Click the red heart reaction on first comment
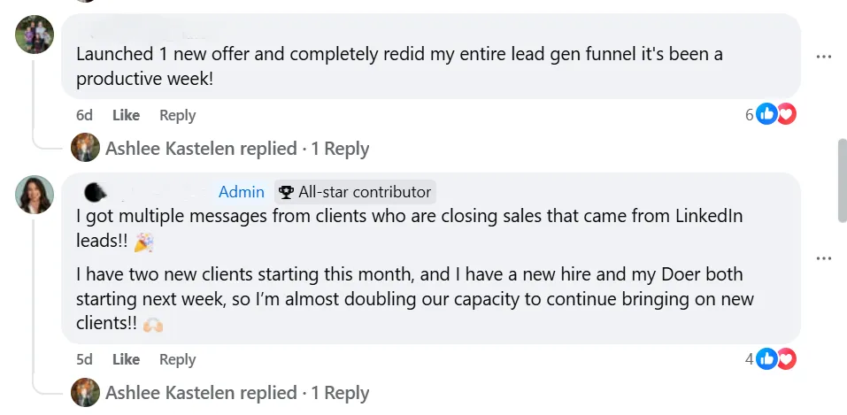The width and height of the screenshot is (847, 415). pos(787,114)
